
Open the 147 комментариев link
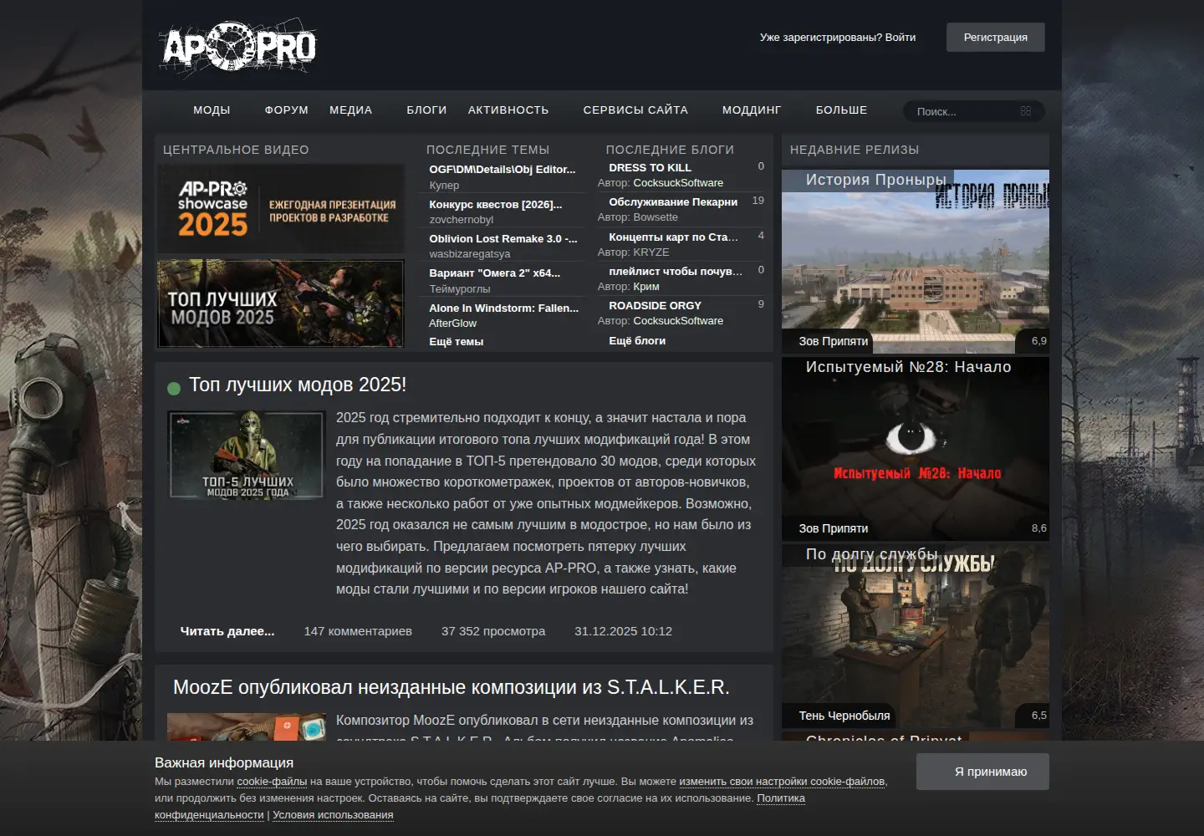[x=358, y=631]
